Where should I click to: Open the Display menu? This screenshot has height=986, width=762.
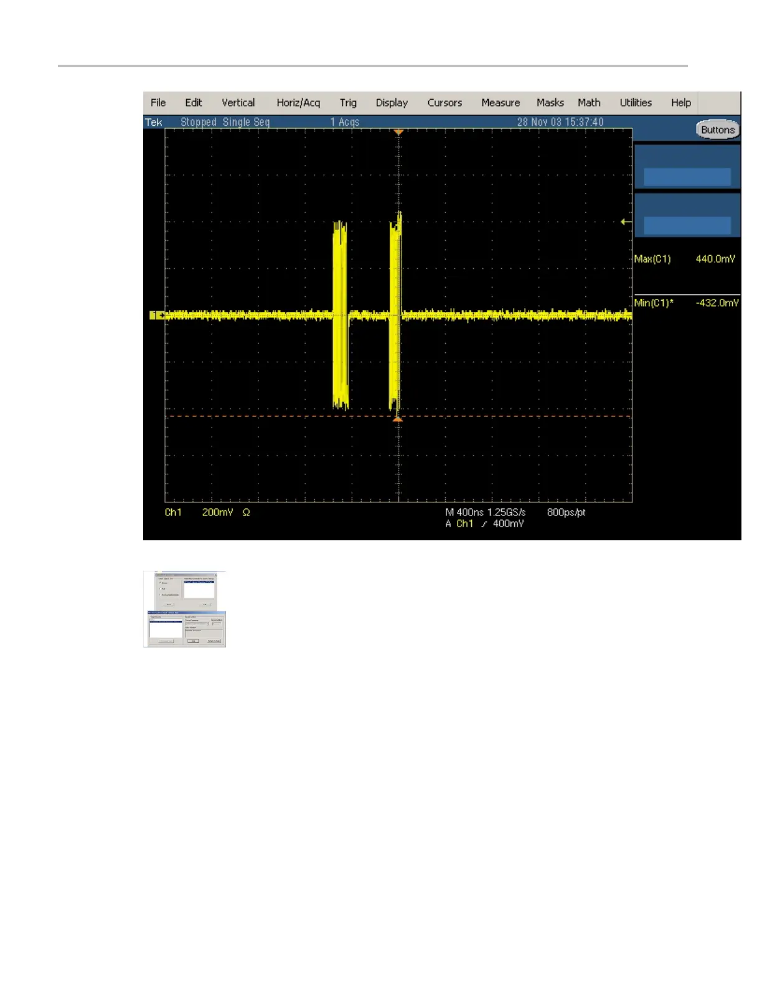[x=392, y=103]
